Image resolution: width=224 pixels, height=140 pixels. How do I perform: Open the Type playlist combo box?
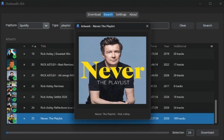[67, 26]
